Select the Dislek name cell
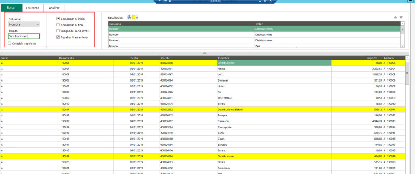 pyautogui.click(x=274, y=162)
